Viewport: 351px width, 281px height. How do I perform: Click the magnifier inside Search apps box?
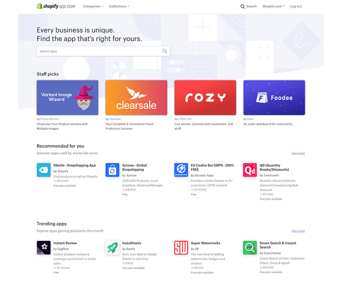click(165, 51)
